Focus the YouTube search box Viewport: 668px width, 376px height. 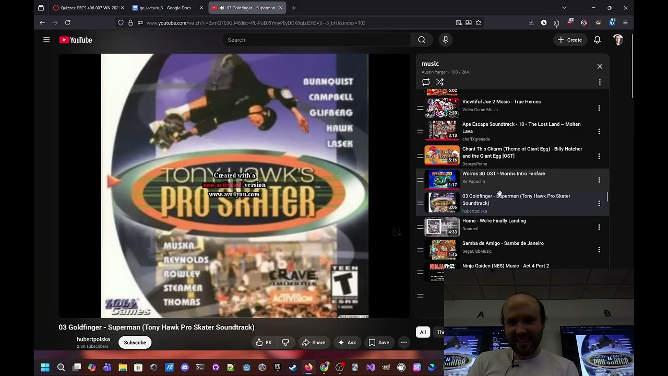pyautogui.click(x=317, y=40)
